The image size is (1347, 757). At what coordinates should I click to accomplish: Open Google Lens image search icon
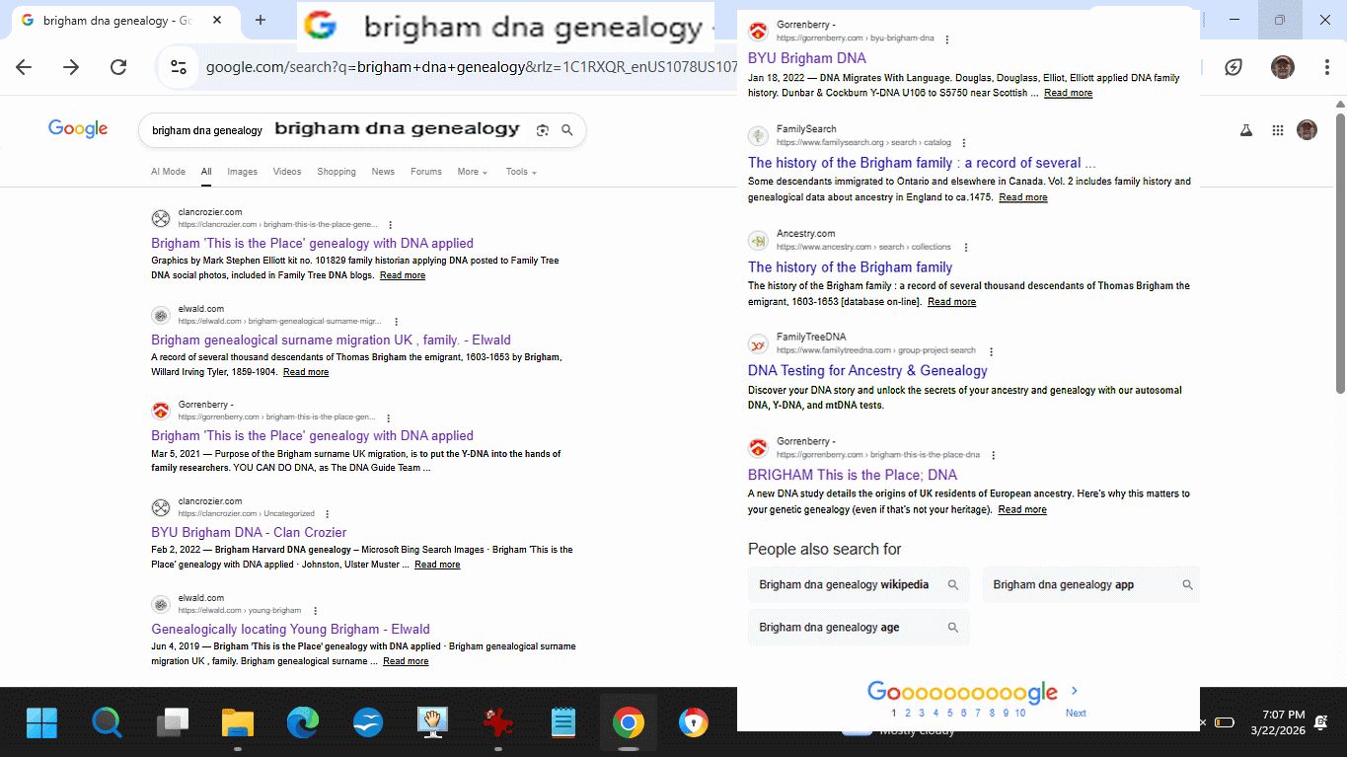542,130
